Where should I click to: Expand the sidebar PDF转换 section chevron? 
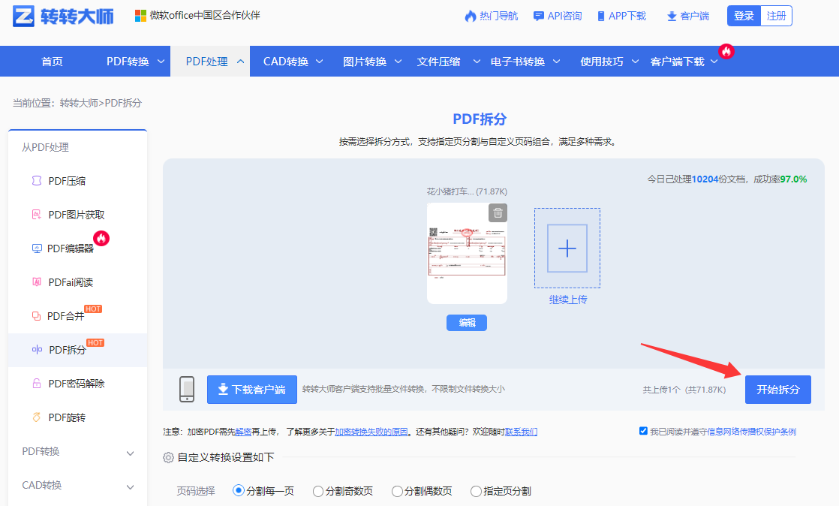coord(130,453)
